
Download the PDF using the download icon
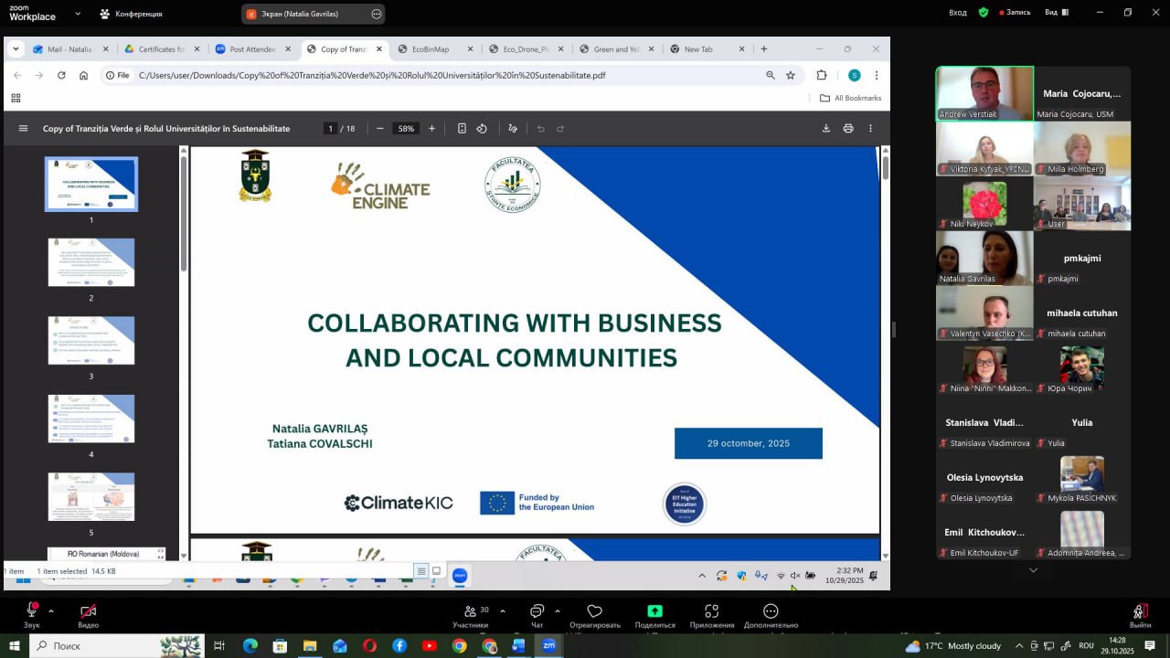[x=826, y=129]
